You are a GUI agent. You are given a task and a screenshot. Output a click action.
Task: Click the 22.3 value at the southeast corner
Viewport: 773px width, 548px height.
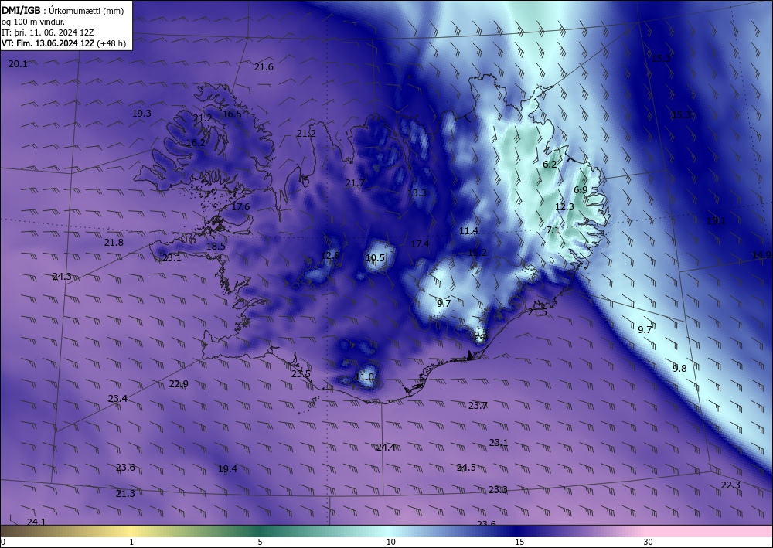click(730, 485)
